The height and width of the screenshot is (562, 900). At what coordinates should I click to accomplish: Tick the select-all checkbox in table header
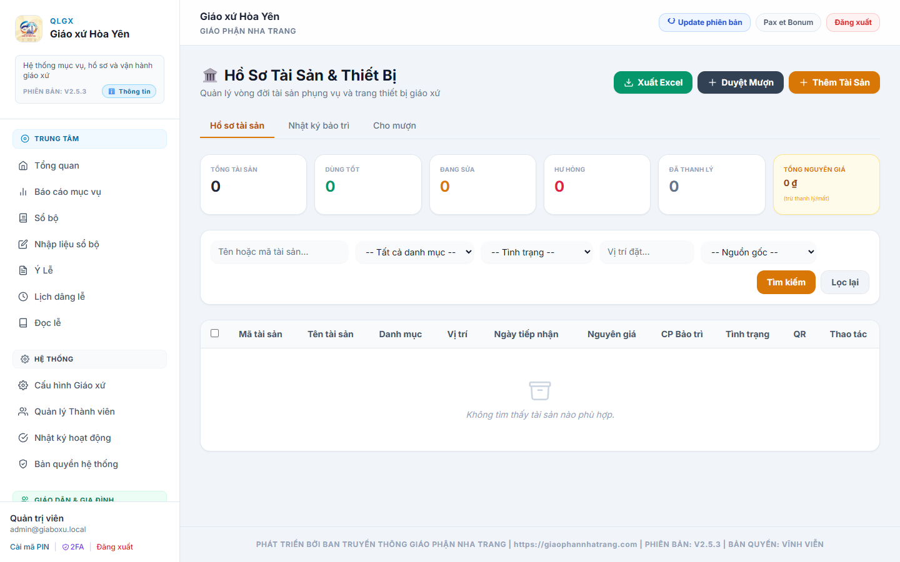(215, 333)
